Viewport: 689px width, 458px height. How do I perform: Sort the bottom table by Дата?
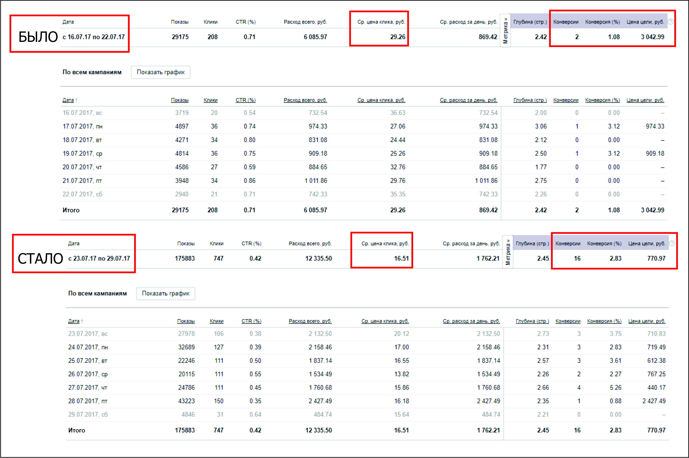(74, 321)
